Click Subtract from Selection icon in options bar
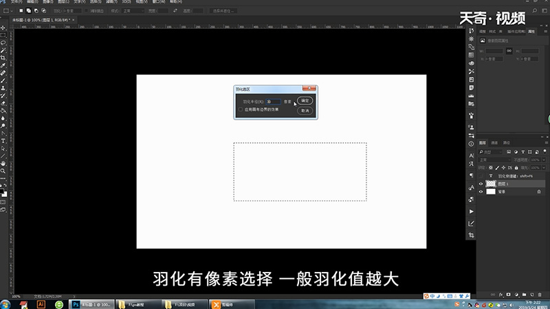 coord(36,11)
